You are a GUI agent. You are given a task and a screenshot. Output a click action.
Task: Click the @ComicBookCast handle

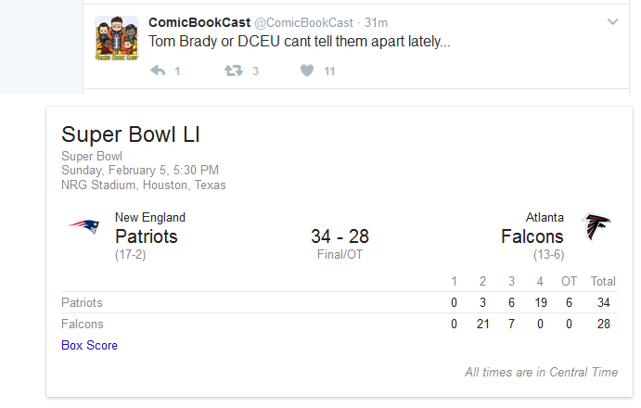[x=303, y=22]
